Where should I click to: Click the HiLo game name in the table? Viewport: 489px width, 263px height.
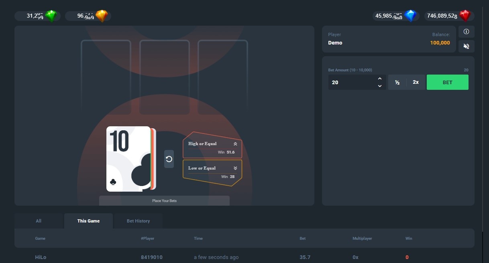[x=41, y=257]
